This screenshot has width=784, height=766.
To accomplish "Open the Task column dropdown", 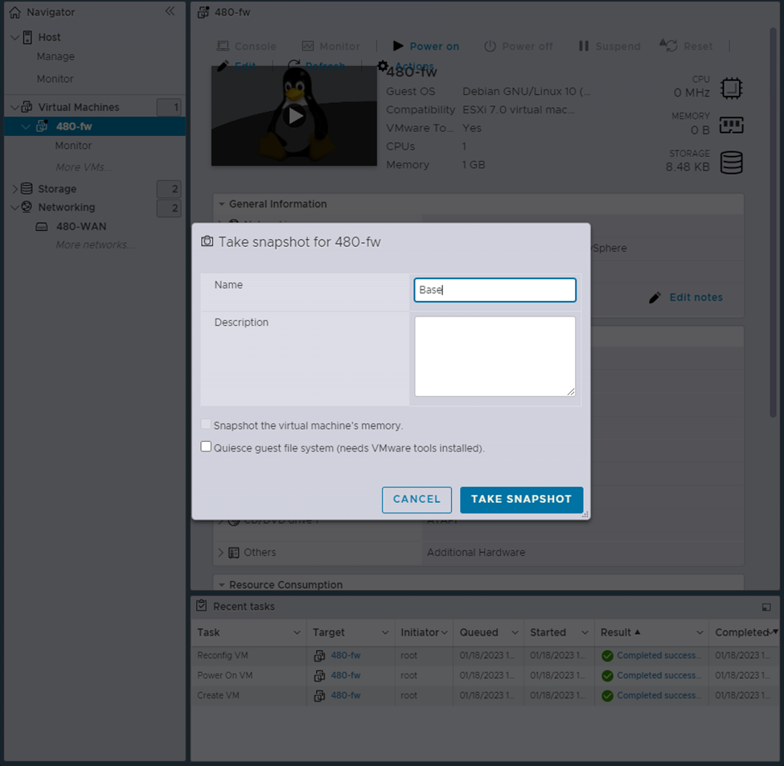I will [x=297, y=633].
